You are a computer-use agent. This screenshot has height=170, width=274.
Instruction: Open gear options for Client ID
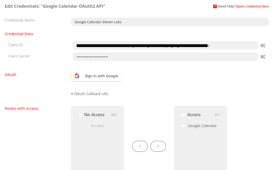[263, 46]
